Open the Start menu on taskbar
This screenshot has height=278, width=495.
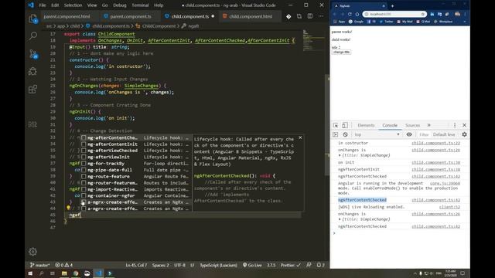[x=30, y=273]
